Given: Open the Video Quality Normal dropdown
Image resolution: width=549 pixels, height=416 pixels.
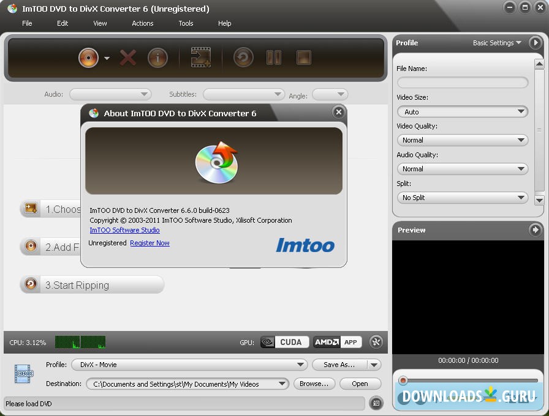Looking at the screenshot, I should (x=463, y=140).
